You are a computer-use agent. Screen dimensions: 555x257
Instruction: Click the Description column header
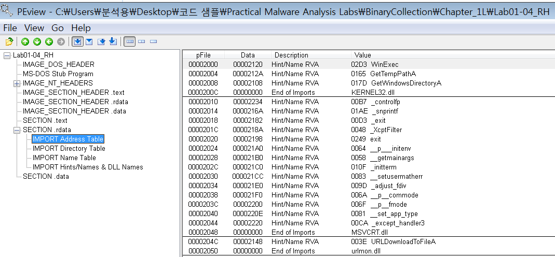click(311, 55)
